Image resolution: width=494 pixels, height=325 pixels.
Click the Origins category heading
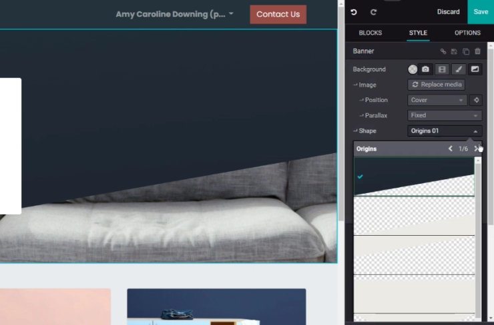[x=366, y=149]
